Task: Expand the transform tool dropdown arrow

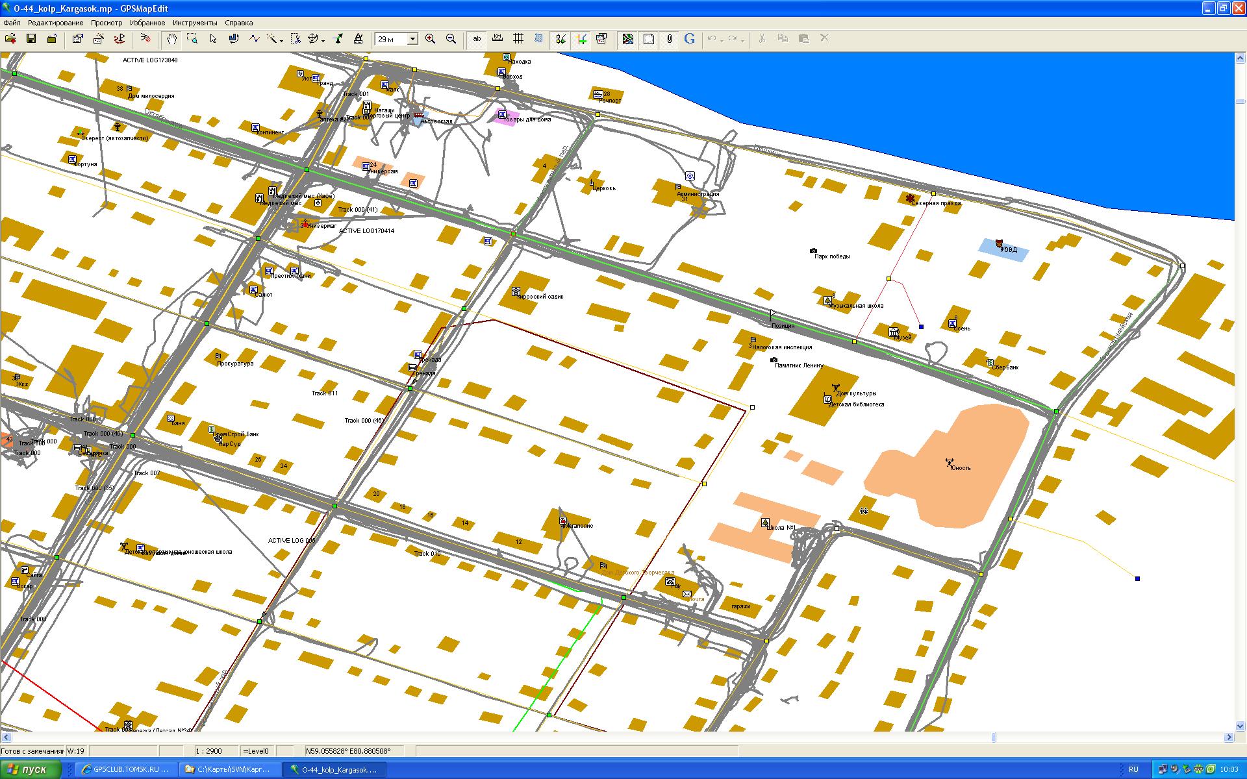Action: (x=323, y=40)
